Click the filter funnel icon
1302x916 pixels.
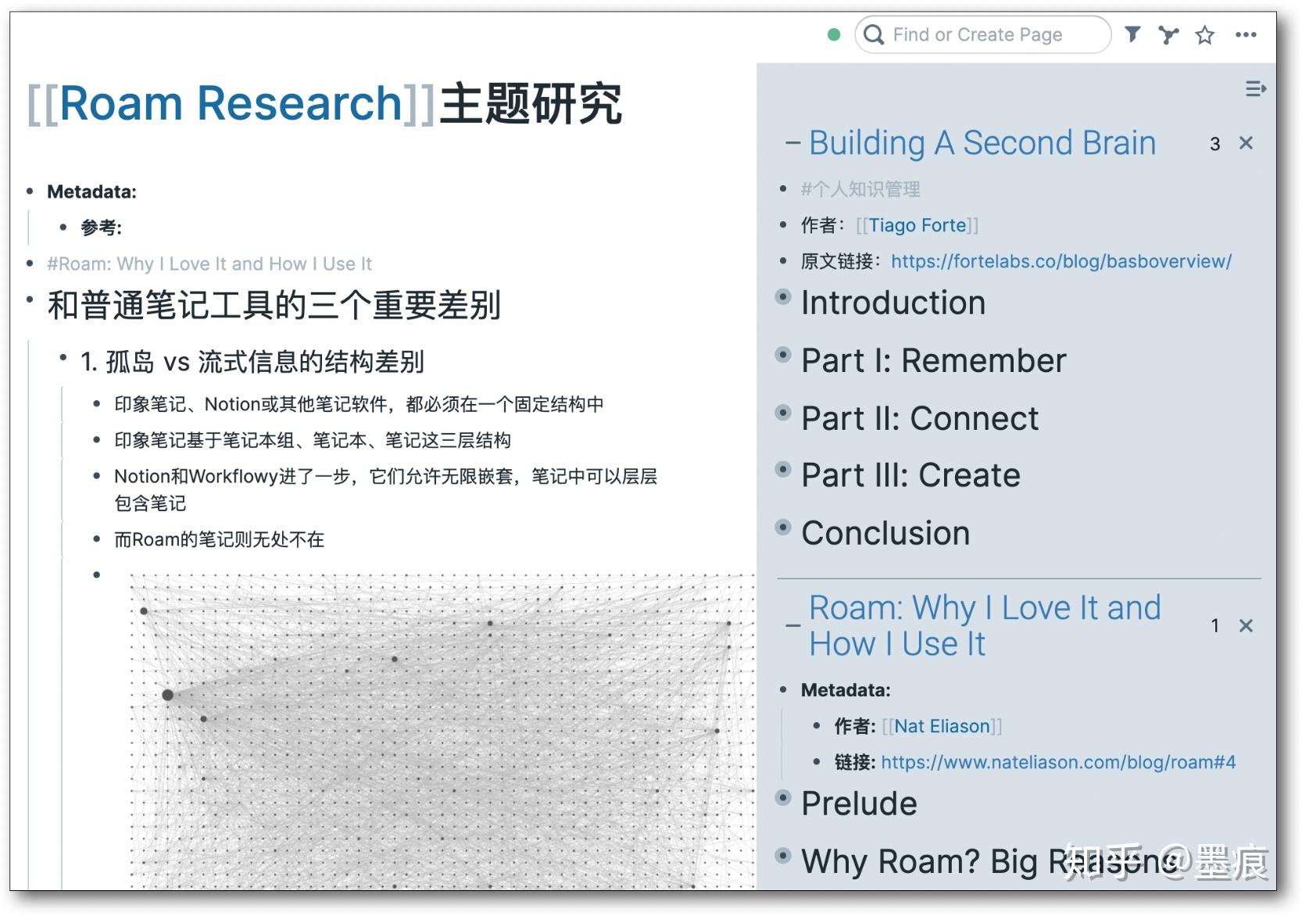click(x=1132, y=34)
